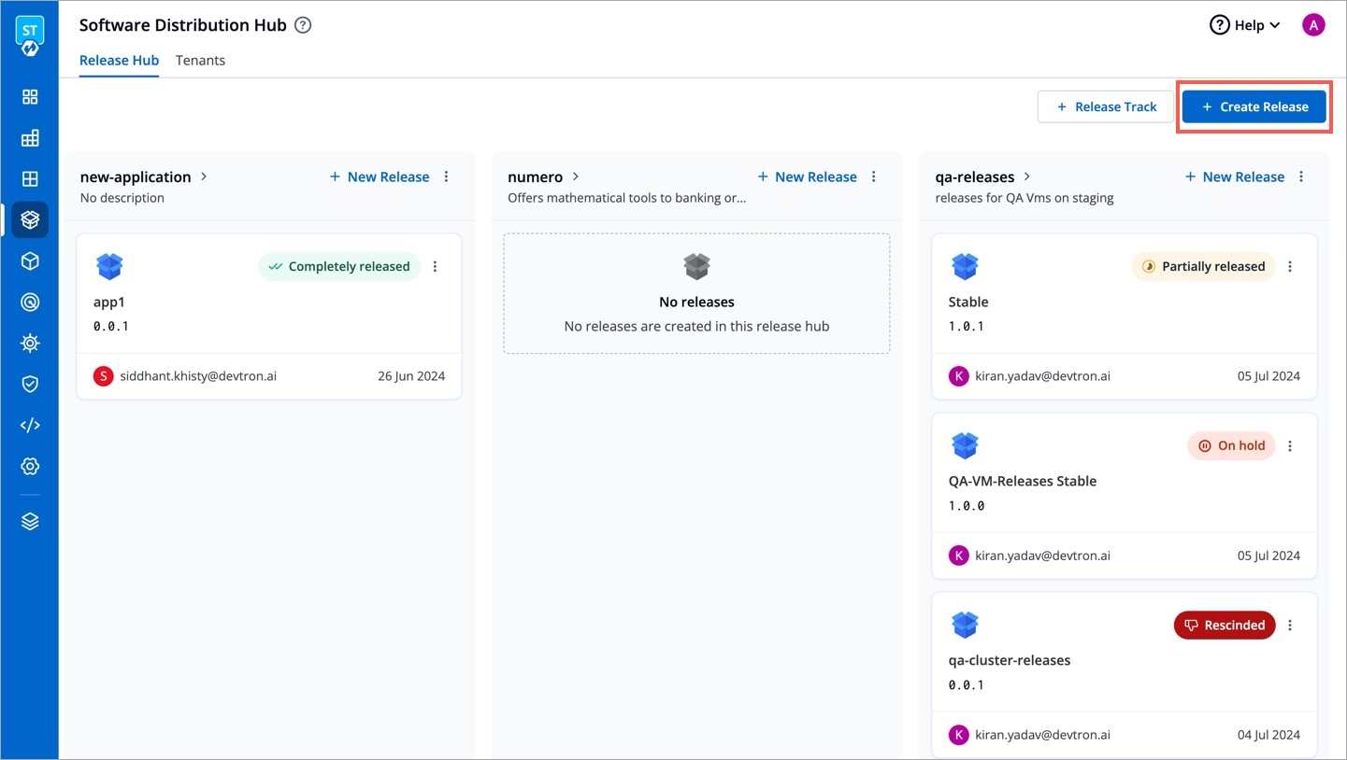This screenshot has width=1347, height=760.
Task: Switch to the Tenants tab
Action: (x=200, y=61)
